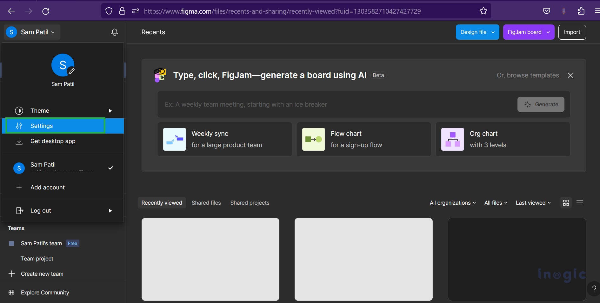Click Create new team
The image size is (600, 303).
42,273
